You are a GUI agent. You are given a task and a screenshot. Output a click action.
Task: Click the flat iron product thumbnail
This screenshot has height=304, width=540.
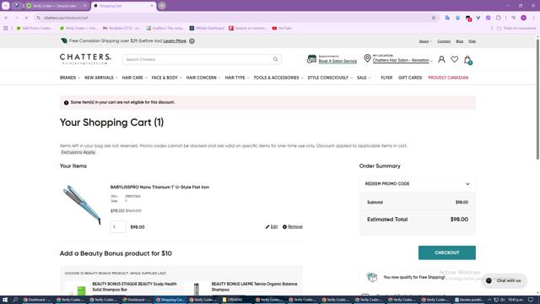(x=82, y=204)
